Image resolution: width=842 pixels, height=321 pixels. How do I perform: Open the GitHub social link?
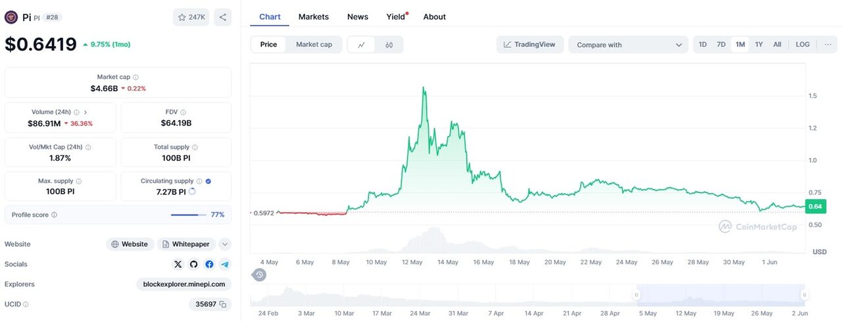193,265
